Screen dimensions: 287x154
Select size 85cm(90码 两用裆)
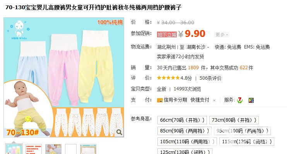184,131
